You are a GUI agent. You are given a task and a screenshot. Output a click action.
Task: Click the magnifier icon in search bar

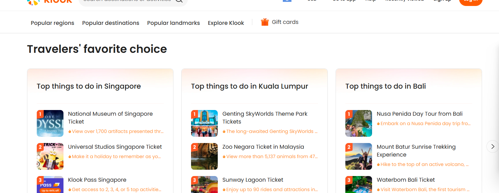(179, 1)
